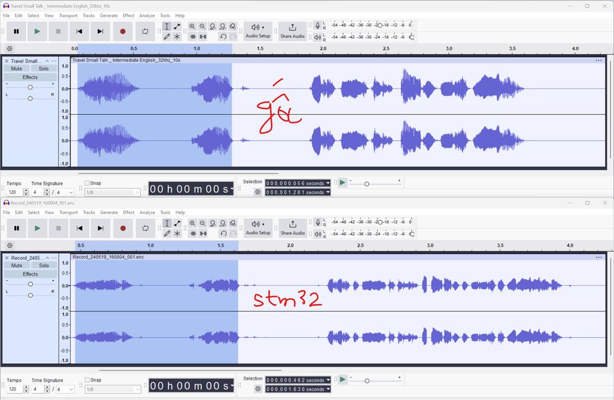
Task: Click the time display in the Record window
Action: coord(192,386)
